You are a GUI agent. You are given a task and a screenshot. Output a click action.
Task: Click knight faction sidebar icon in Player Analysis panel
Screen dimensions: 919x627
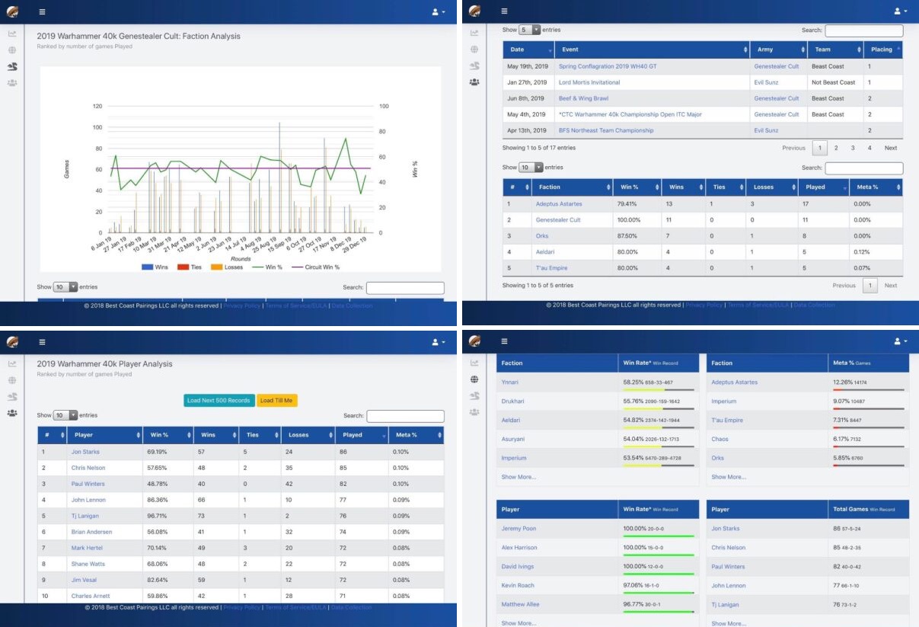click(12, 396)
